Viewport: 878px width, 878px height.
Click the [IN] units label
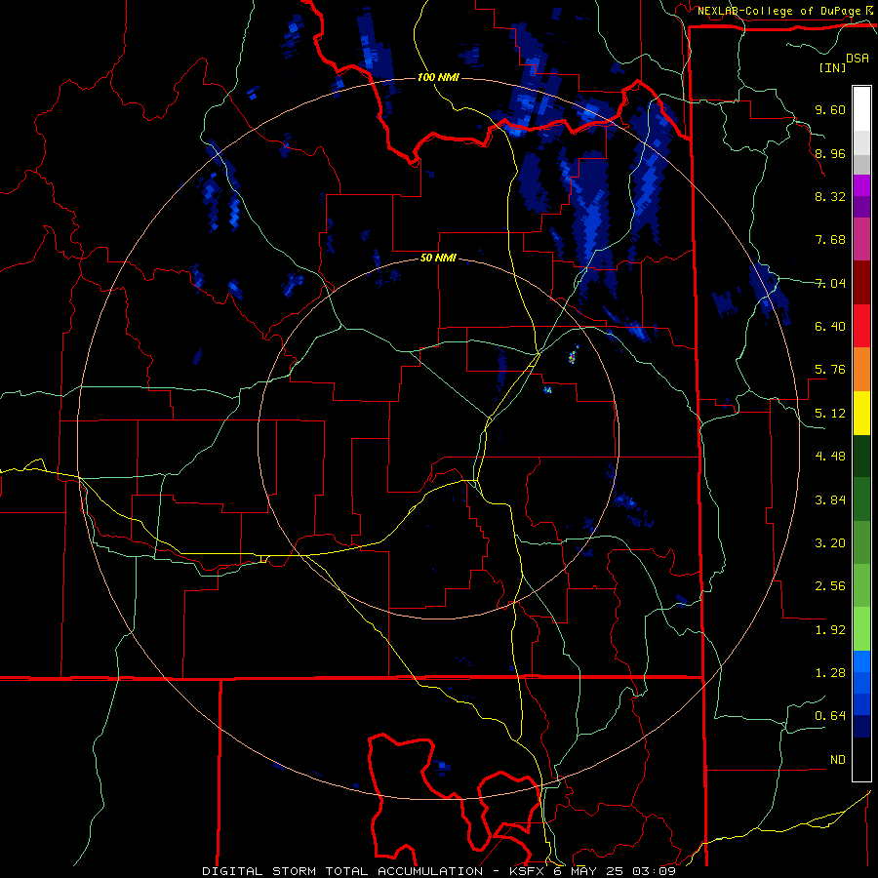click(832, 67)
